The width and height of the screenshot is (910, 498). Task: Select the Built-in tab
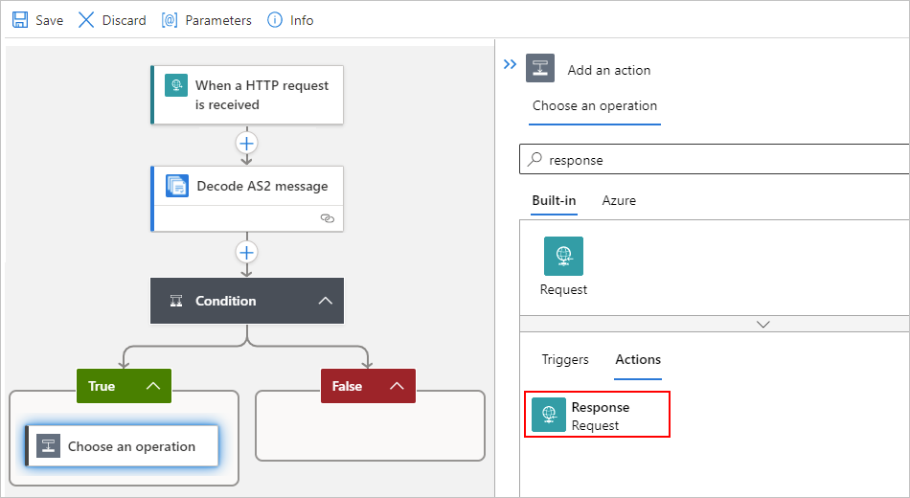coord(554,200)
